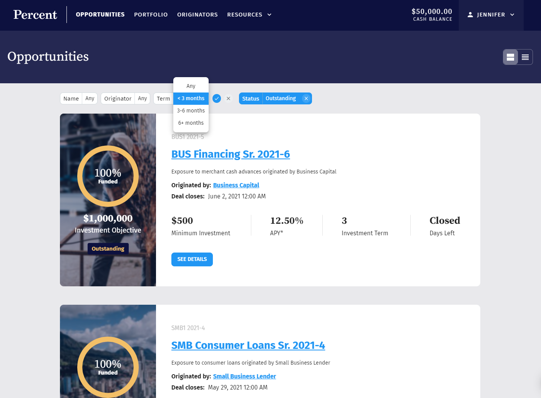541x398 pixels.
Task: Cancel term filter with x icon
Action: tap(228, 99)
